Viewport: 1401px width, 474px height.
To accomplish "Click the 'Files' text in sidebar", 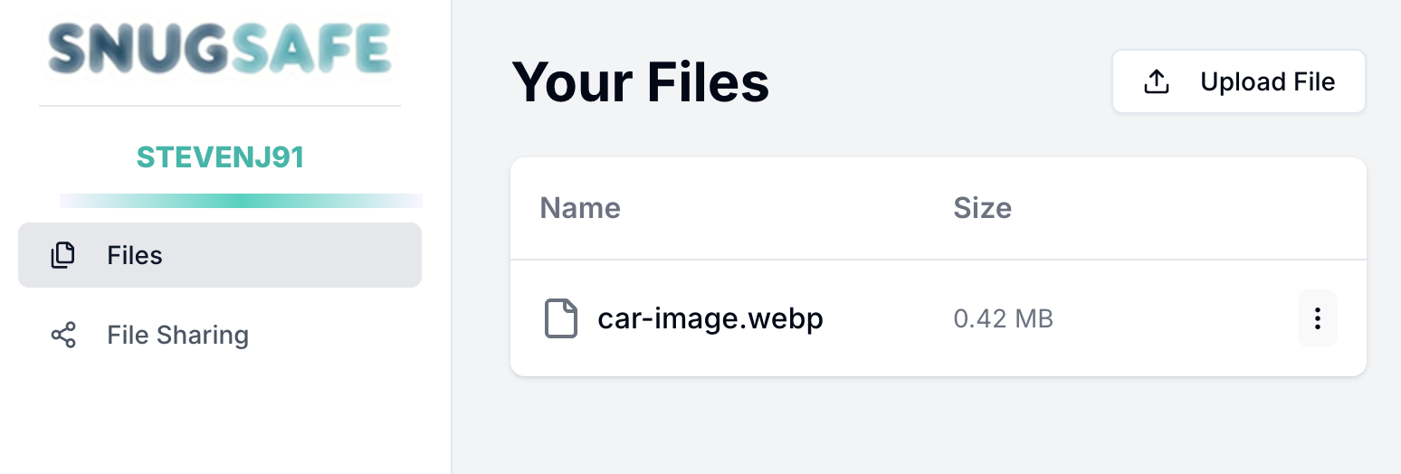I will pos(135,256).
